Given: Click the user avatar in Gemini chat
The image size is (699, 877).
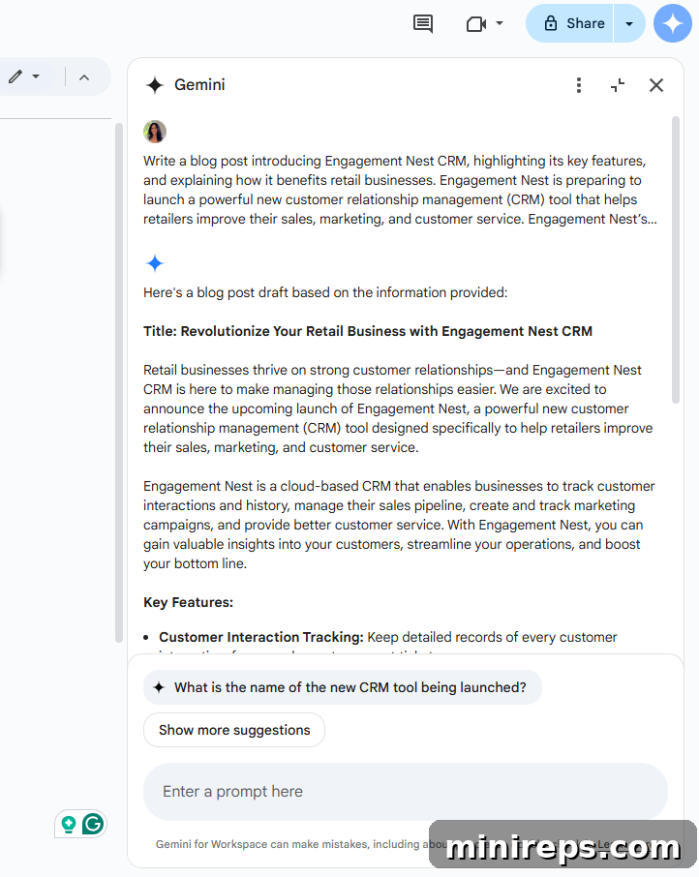Looking at the screenshot, I should (155, 132).
